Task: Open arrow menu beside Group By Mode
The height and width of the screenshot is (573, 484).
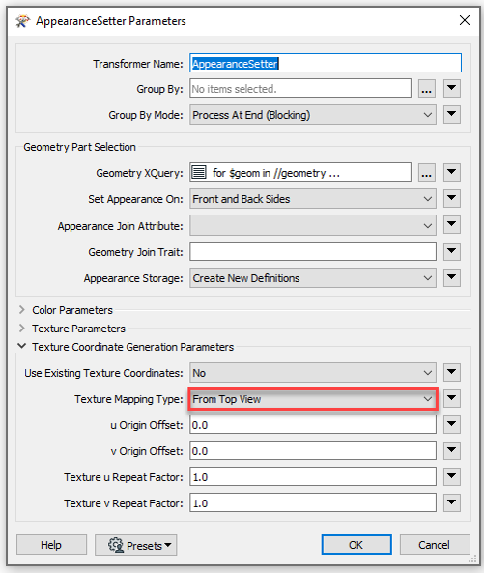Action: coord(452,115)
